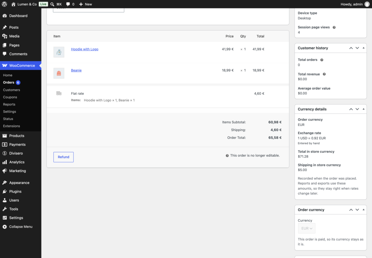Open the Hoodie with Logo product link
The width and height of the screenshot is (372, 258).
[84, 49]
